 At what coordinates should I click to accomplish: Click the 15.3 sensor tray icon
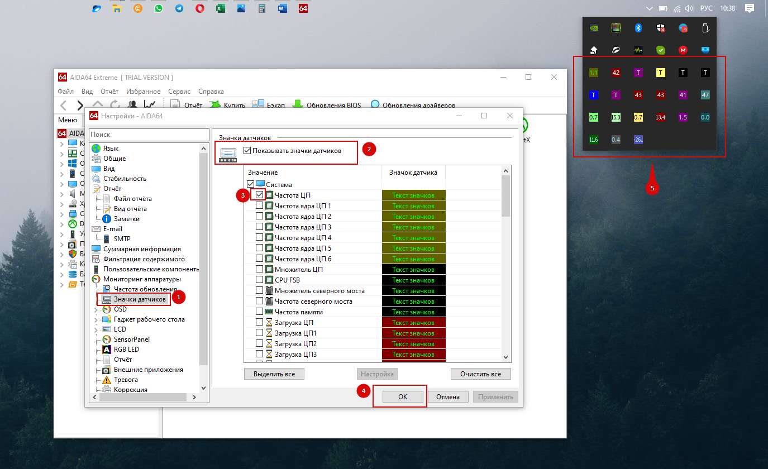(x=616, y=117)
